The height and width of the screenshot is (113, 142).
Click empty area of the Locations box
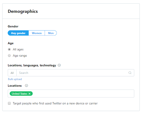click(83, 94)
